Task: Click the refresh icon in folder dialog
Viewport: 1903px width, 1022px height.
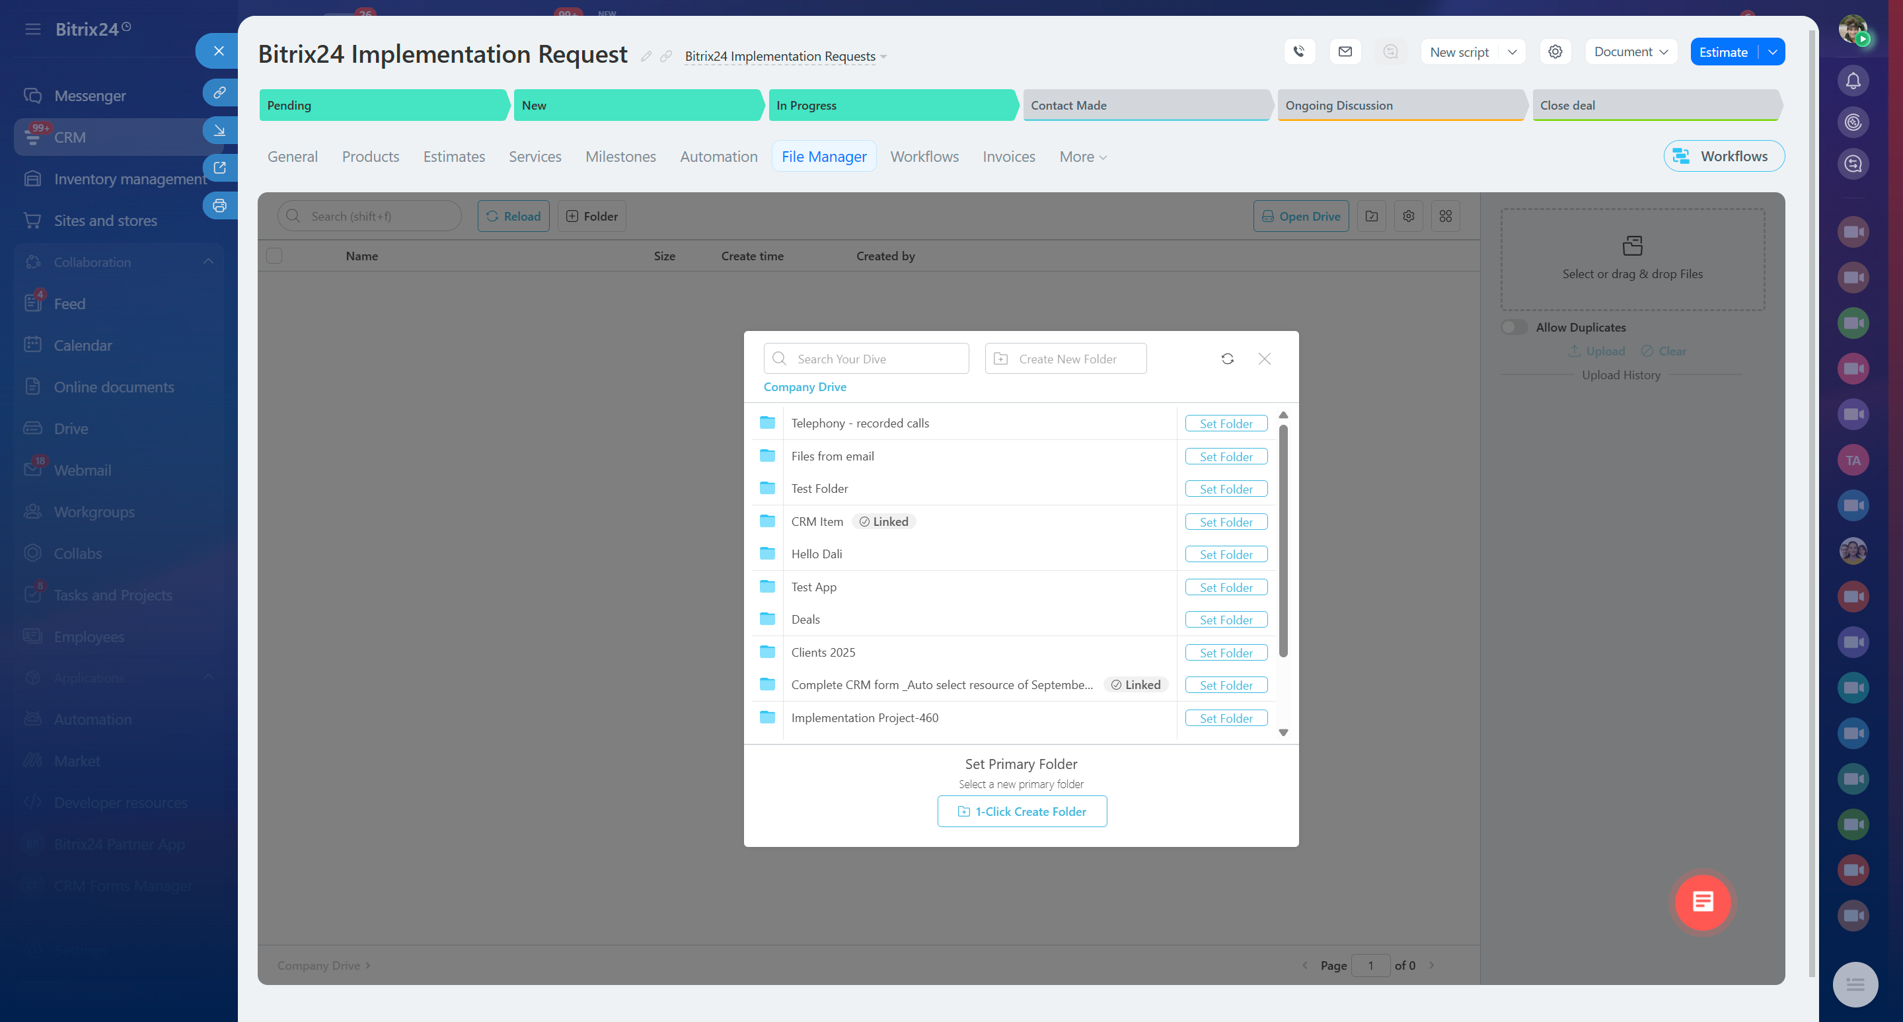Action: click(1227, 359)
